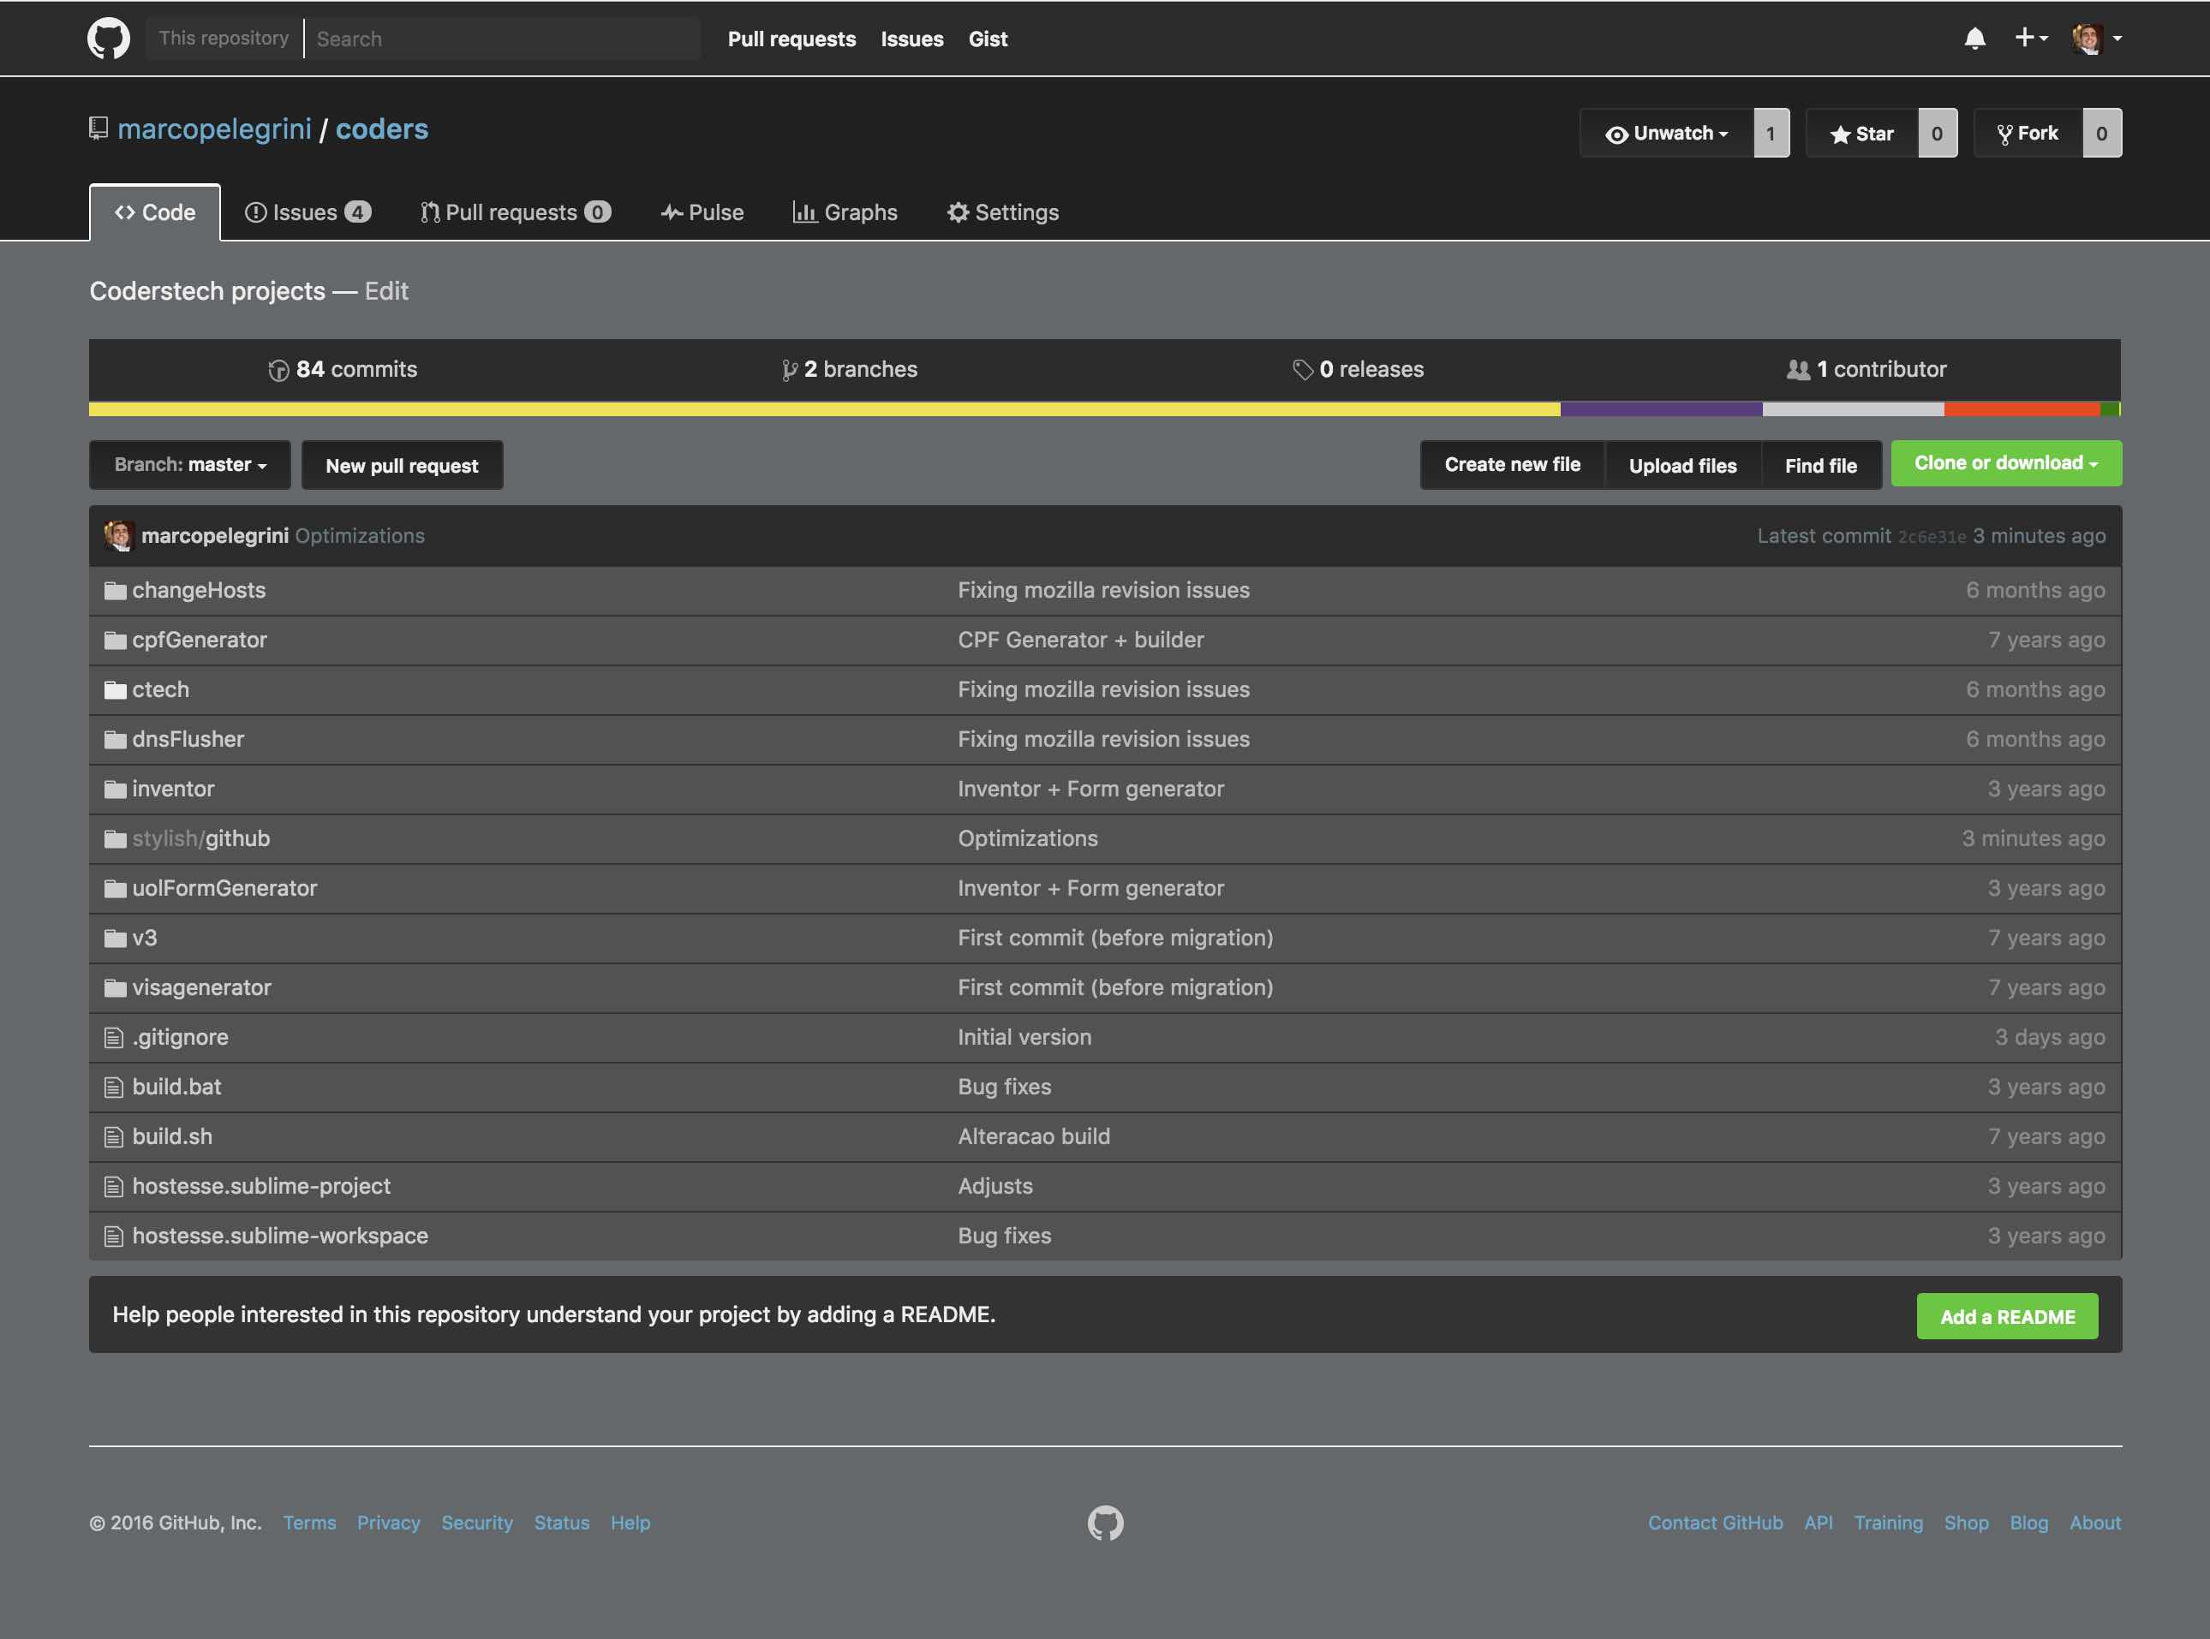Click the marcopelegrini avatar in the commit bar
2210x1639 pixels.
tap(119, 536)
